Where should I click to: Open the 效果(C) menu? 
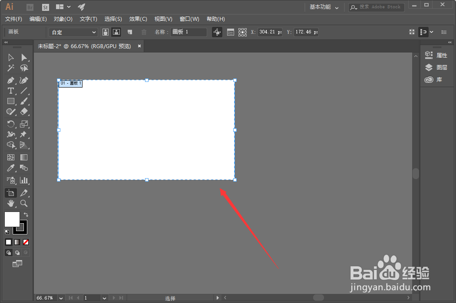138,19
